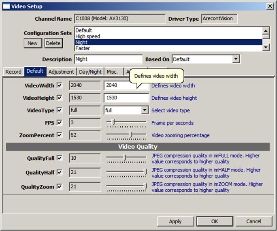Click the Apply button
277x231 pixels.
pos(175,221)
